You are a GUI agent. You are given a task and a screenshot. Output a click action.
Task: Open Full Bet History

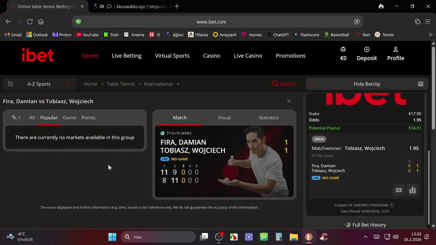(x=365, y=225)
